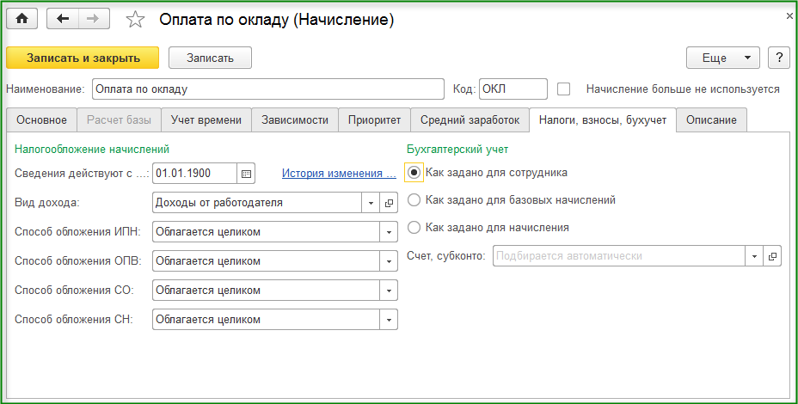Open the Вид дохода dropdown list

click(371, 203)
